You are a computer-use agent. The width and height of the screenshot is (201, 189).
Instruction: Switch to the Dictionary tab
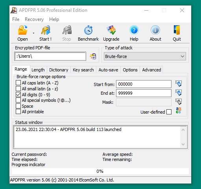[x=59, y=70]
